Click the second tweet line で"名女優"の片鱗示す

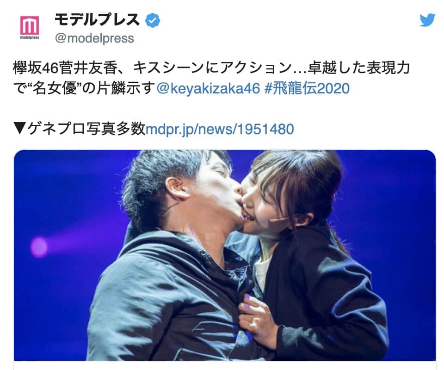84,89
